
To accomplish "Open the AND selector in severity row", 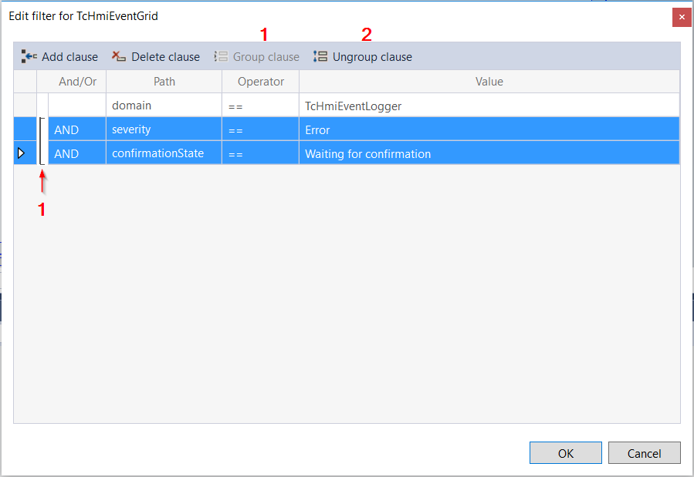I will [77, 129].
